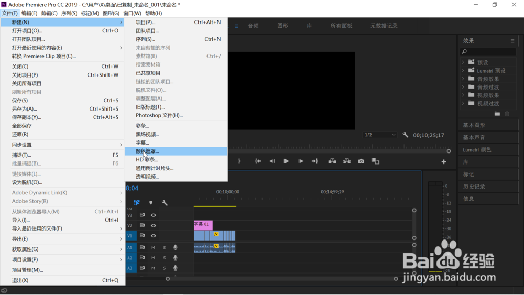Open timeline display settings wrench
The image size is (524, 295).
click(x=165, y=203)
